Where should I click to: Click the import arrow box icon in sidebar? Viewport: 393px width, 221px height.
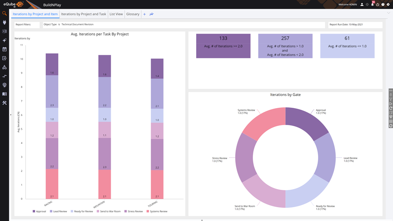(x=4, y=58)
